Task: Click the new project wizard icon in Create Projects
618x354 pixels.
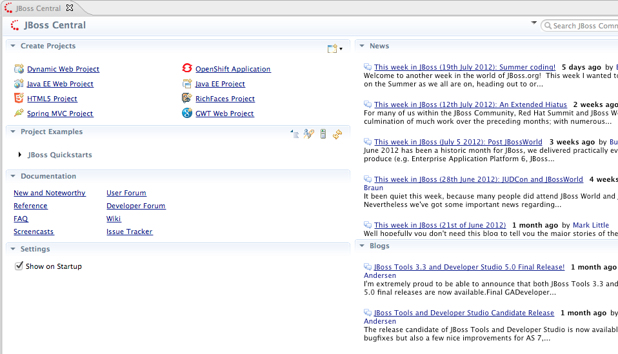Action: [332, 48]
